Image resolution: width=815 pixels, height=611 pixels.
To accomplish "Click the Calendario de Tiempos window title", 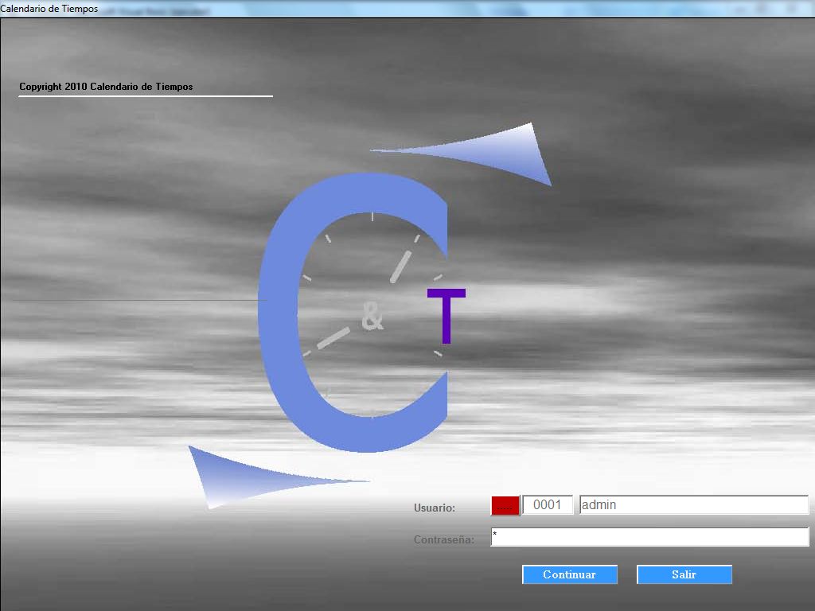I will click(x=49, y=9).
